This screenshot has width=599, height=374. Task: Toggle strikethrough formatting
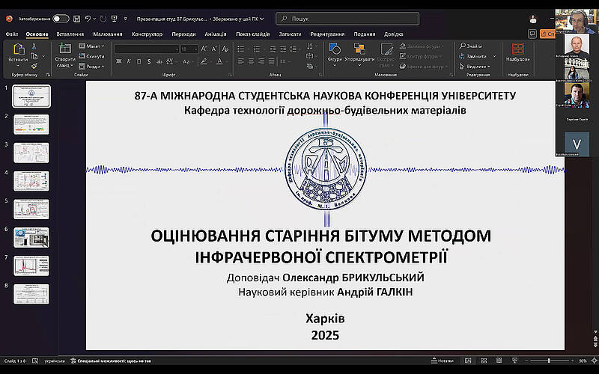(x=159, y=61)
